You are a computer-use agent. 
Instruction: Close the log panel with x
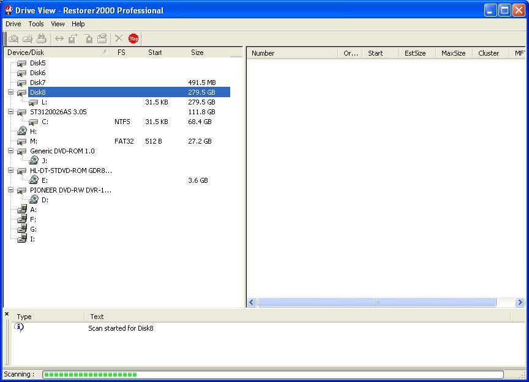coord(7,314)
